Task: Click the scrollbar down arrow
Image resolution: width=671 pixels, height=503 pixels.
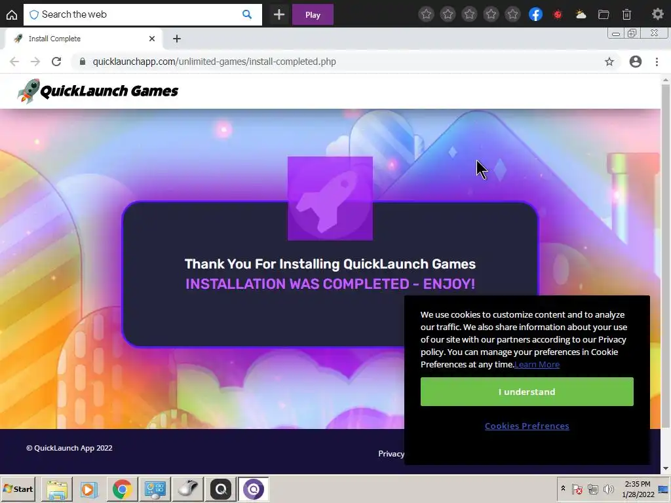Action: (x=666, y=469)
